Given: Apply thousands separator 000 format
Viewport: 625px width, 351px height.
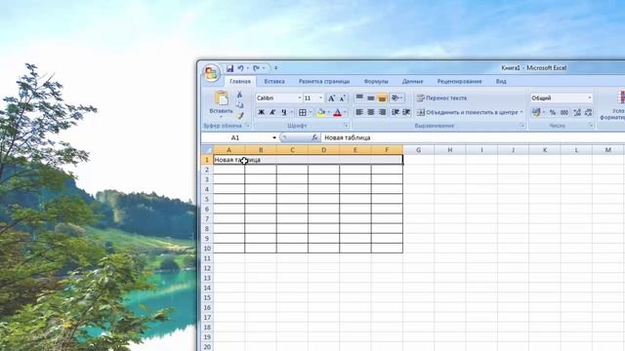Looking at the screenshot, I should 564,113.
